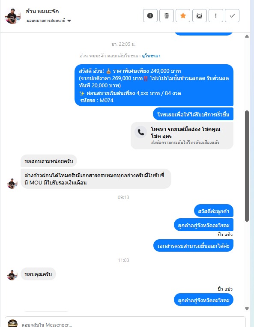The height and width of the screenshot is (327, 254).
Task: Click the conversation scrollbar thumb
Action: (247, 166)
